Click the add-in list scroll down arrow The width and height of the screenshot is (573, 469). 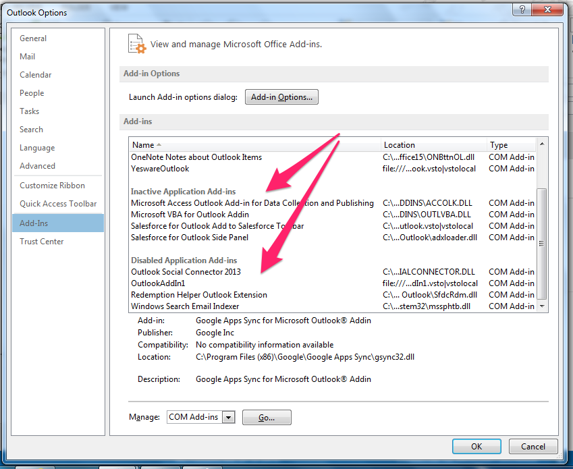542,306
